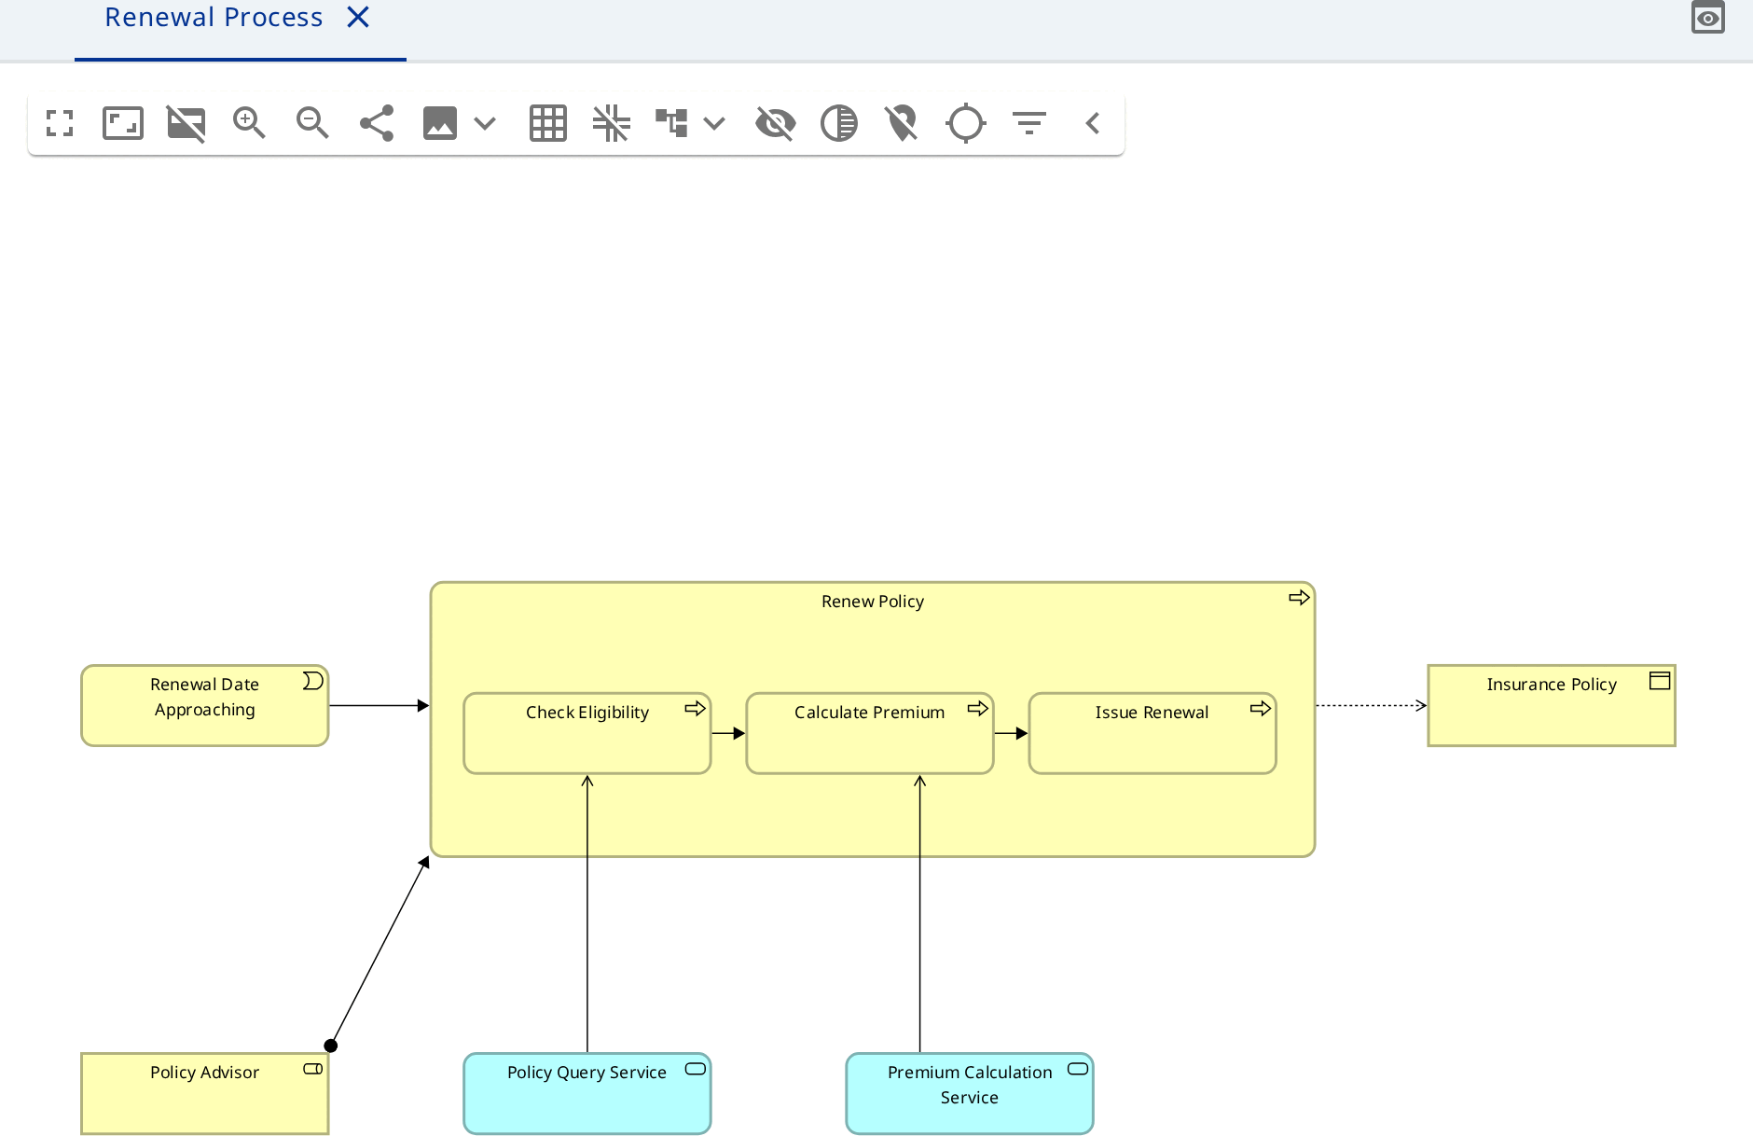The image size is (1753, 1136).
Task: Click the Policy Advisor assignment dot endpoint
Action: (331, 1046)
